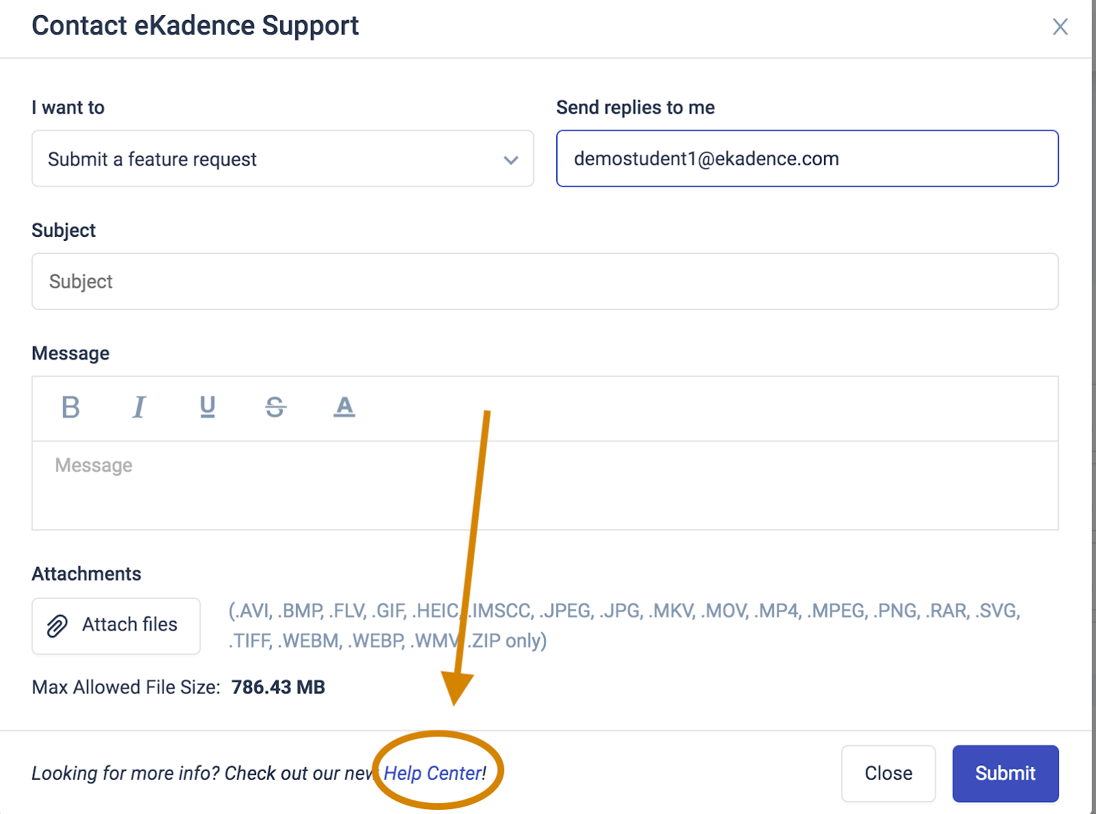Click into the Message text area
Viewport: 1096px width, 814px height.
click(545, 485)
